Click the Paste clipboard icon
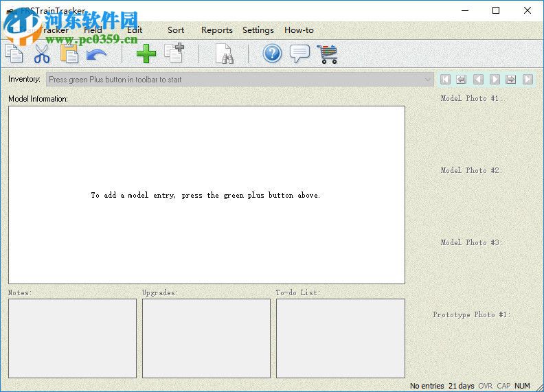 tap(69, 54)
